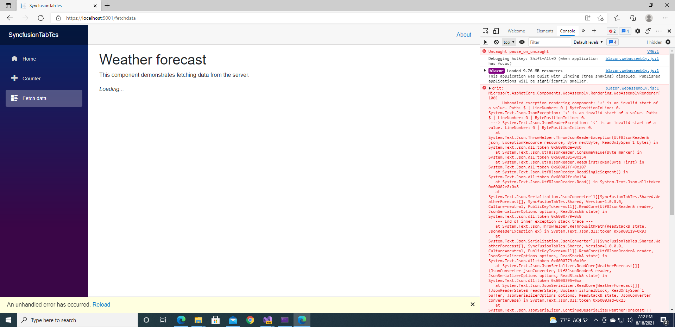The width and height of the screenshot is (675, 327).
Task: Expand the blazor Loaded resources console entry
Action: 485,70
